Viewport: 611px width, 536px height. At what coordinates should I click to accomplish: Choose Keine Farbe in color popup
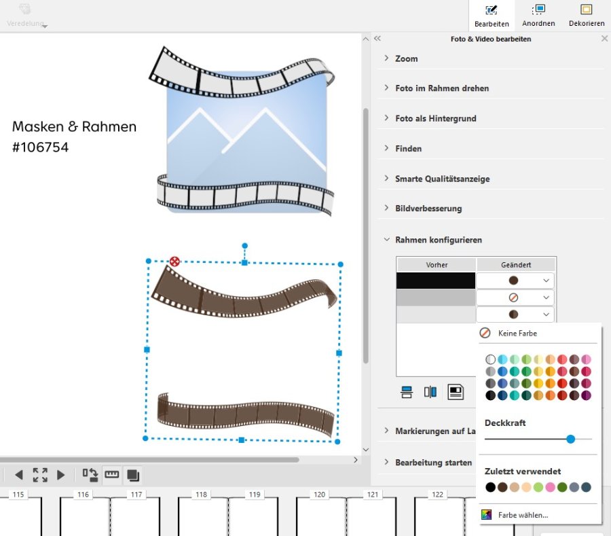(517, 334)
